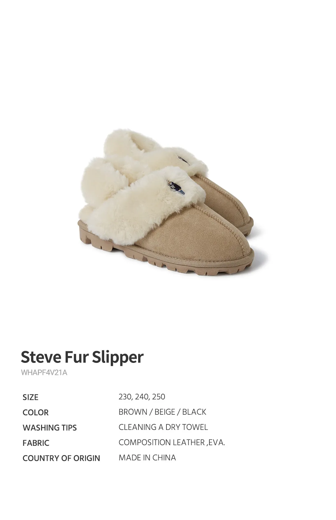Click the SIZE label
The height and width of the screenshot is (520, 336).
pos(30,397)
